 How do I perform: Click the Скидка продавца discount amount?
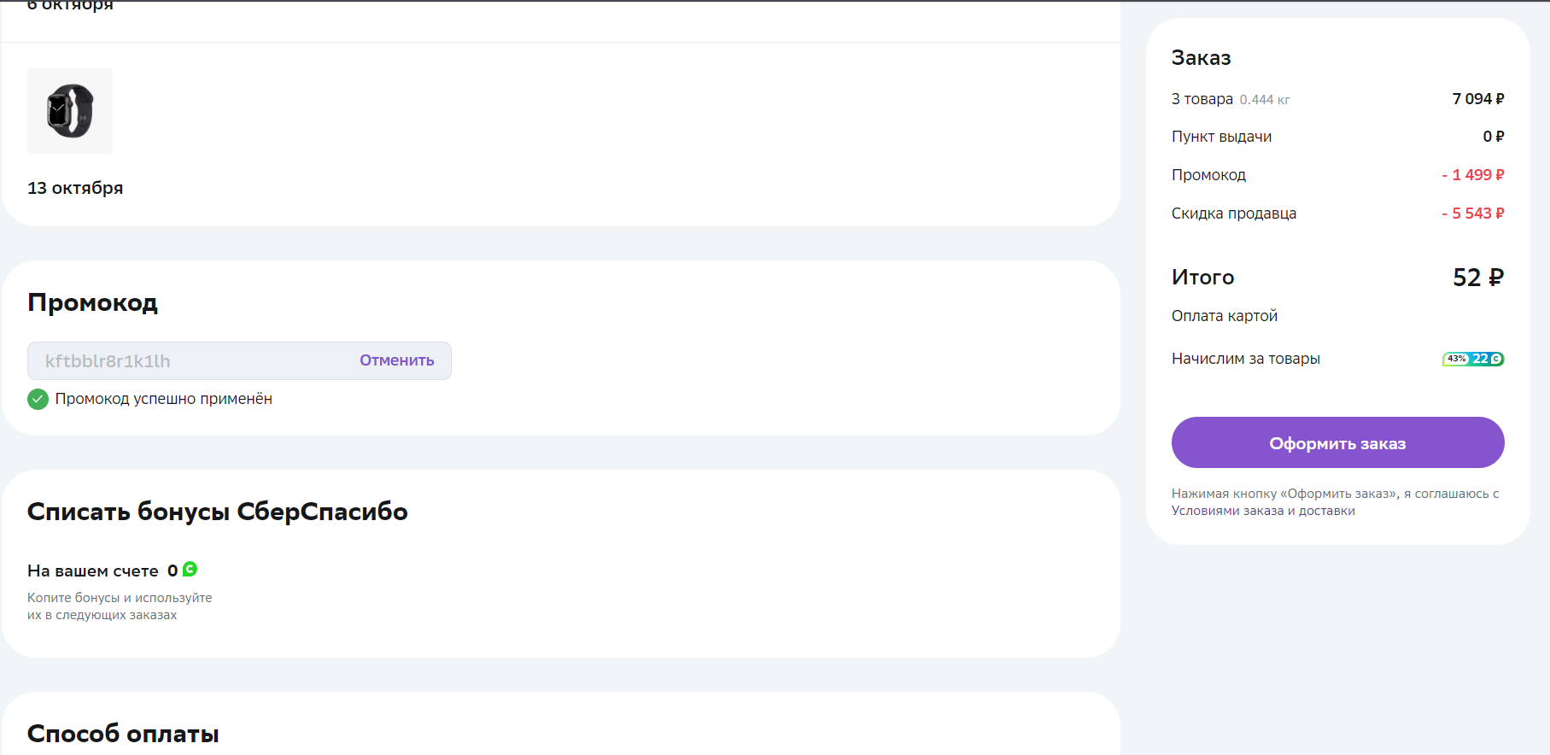tap(1472, 214)
